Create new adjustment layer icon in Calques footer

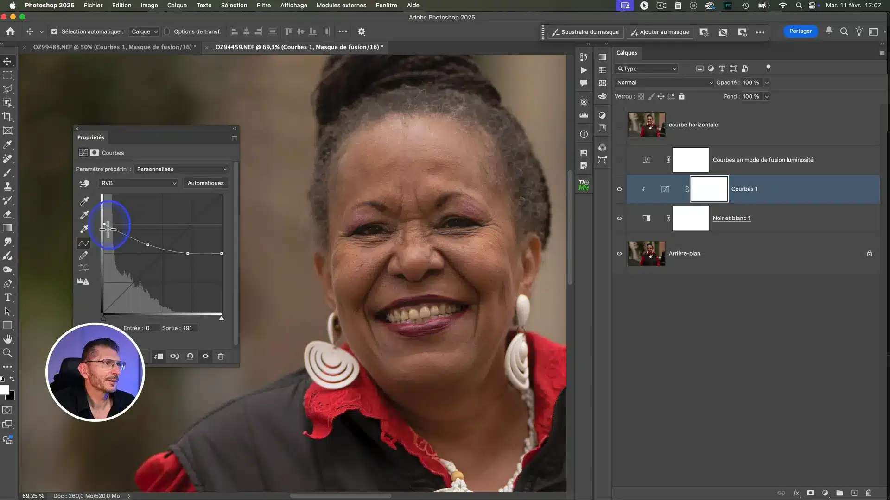pos(825,493)
